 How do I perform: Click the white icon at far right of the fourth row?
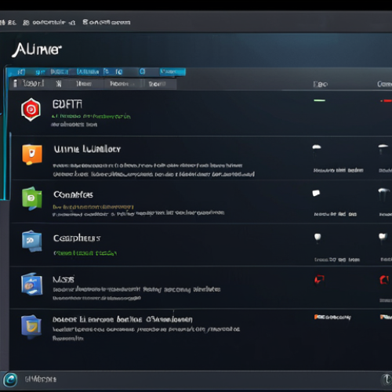[383, 238]
